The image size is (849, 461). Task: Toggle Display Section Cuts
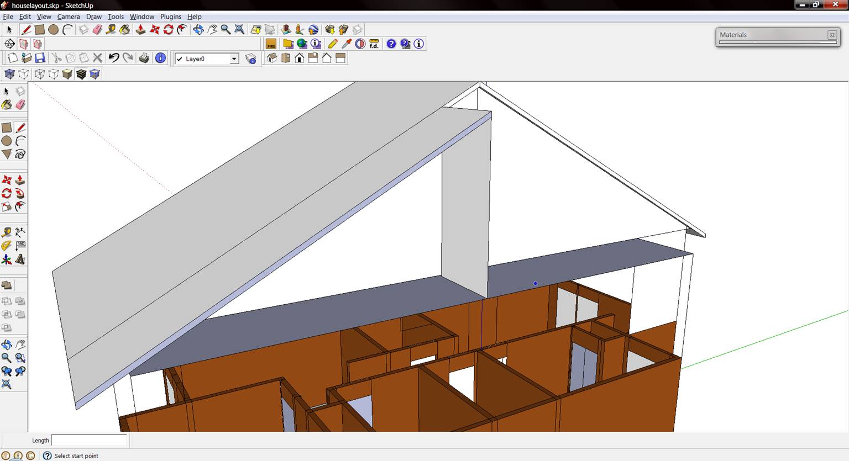pos(38,44)
